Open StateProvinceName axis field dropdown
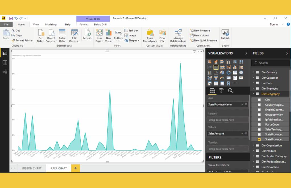This screenshot has height=188, width=291. point(242,105)
